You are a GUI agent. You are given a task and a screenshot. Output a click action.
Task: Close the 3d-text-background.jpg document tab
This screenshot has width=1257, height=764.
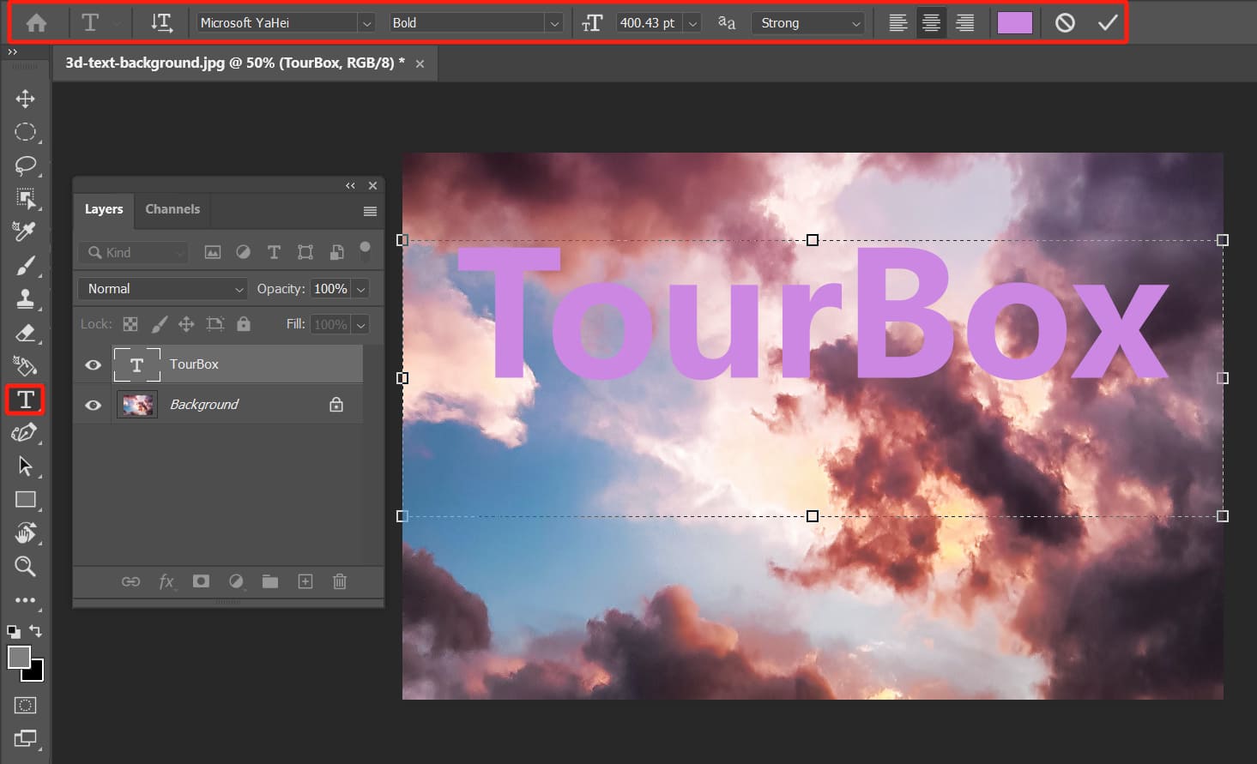click(x=420, y=63)
